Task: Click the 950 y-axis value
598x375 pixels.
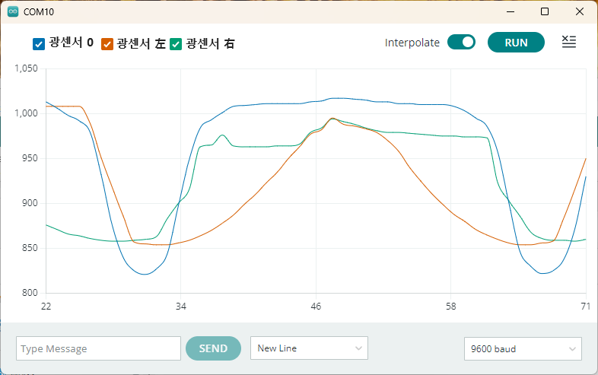Action: point(30,158)
